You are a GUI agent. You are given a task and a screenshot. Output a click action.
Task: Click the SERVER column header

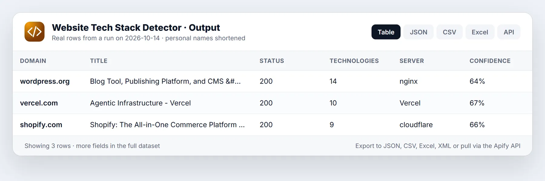click(411, 61)
